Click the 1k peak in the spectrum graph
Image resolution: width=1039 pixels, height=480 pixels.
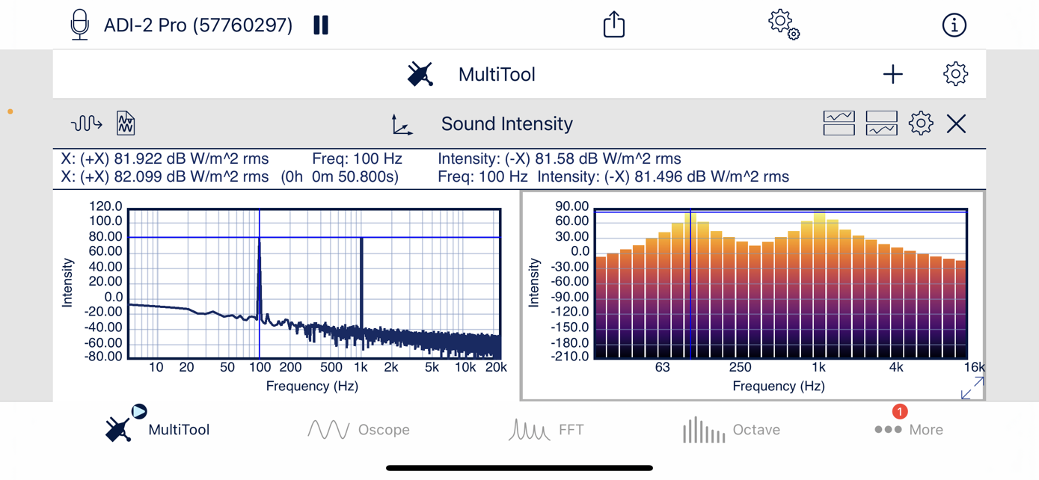[361, 240]
